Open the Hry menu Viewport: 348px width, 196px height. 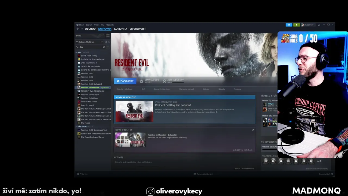pyautogui.click(x=102, y=25)
